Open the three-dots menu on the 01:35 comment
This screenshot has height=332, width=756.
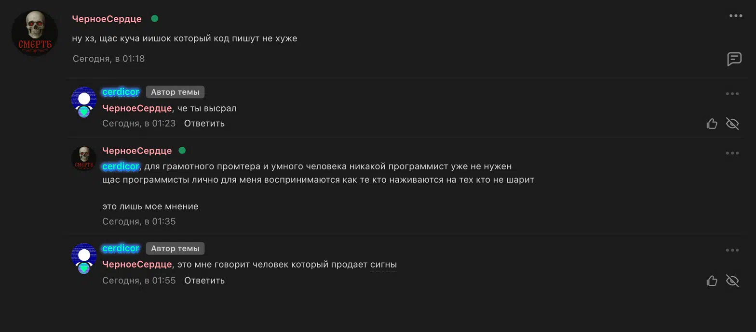pyautogui.click(x=732, y=153)
